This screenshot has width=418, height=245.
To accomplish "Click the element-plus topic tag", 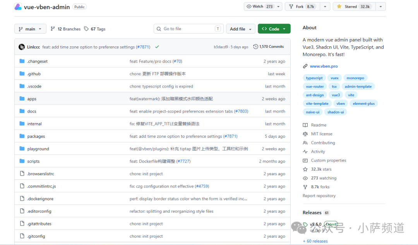I will coord(363,103).
